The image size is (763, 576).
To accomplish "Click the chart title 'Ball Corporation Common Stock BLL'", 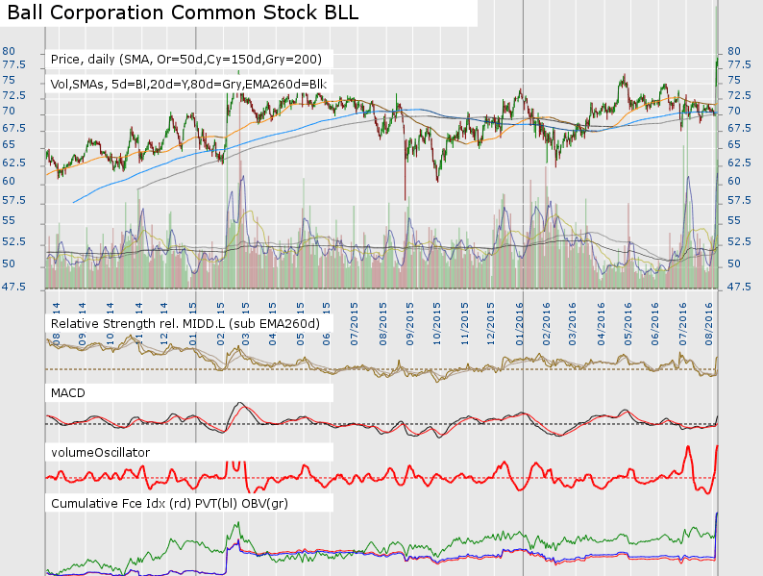I will pos(183,13).
